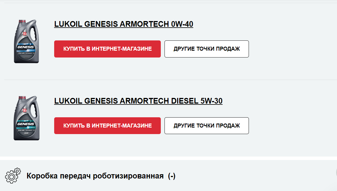This screenshot has width=337, height=191.
Task: Click the GENESIS label on the Diesel 5W-30 canister
Action: 26,124
